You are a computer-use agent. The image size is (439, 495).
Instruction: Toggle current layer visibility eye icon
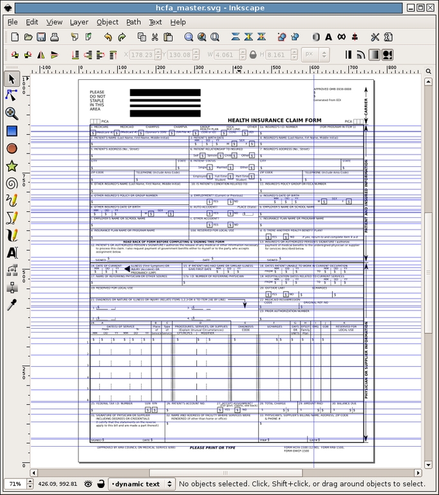[88, 483]
